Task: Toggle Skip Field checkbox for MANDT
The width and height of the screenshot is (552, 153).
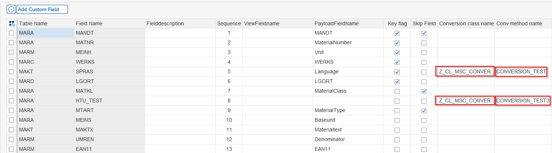Action: 424,33
